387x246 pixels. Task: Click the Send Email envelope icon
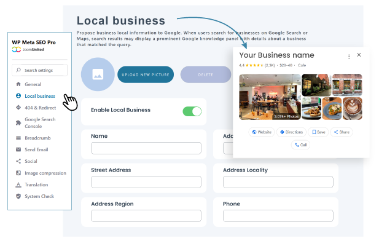(18, 149)
